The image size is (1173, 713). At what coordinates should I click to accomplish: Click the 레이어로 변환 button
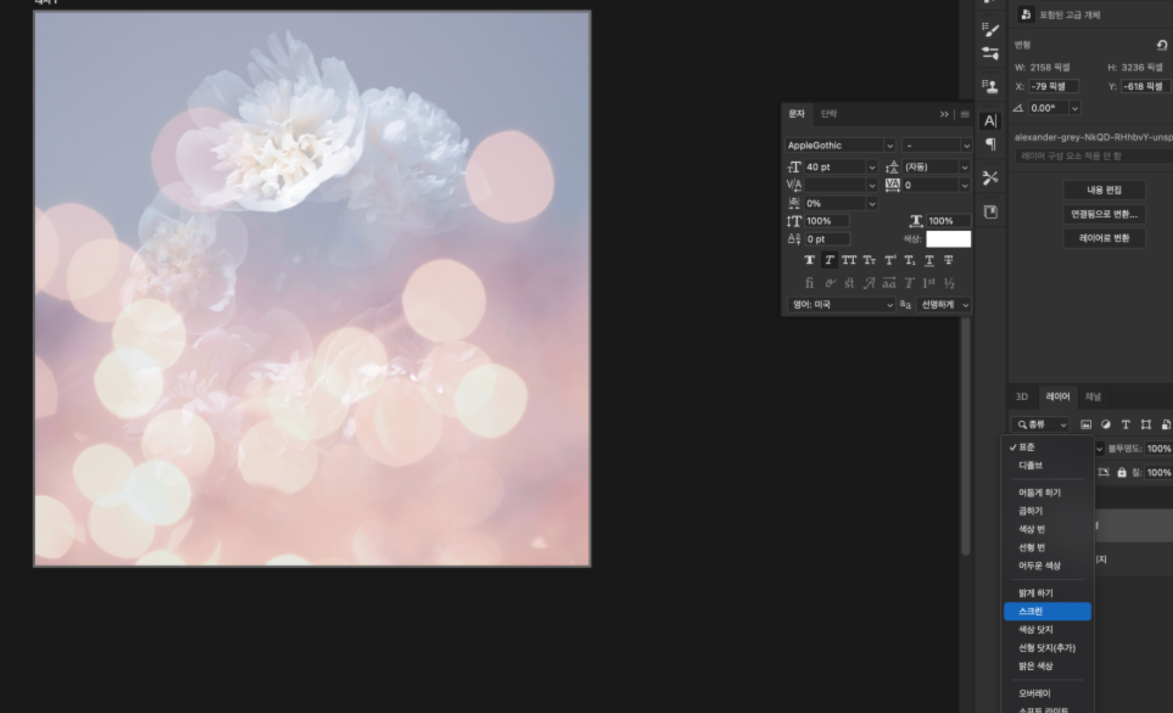click(1104, 238)
